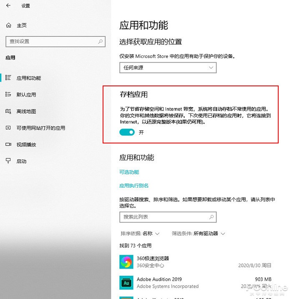The image size is (292, 299).
Task: Focus the 查找设置 search field
Action: [x=55, y=41]
